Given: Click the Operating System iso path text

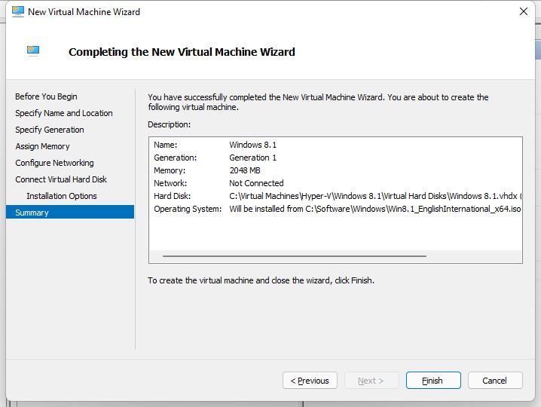Looking at the screenshot, I should coord(375,209).
